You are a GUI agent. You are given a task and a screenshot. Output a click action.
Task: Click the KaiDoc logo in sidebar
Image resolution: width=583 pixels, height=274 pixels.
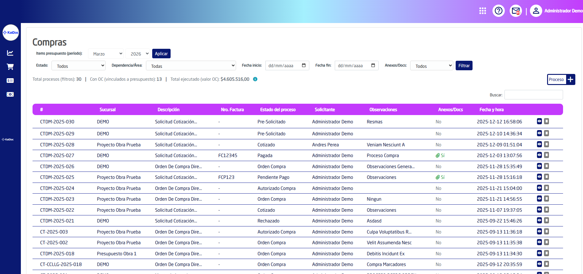(11, 33)
